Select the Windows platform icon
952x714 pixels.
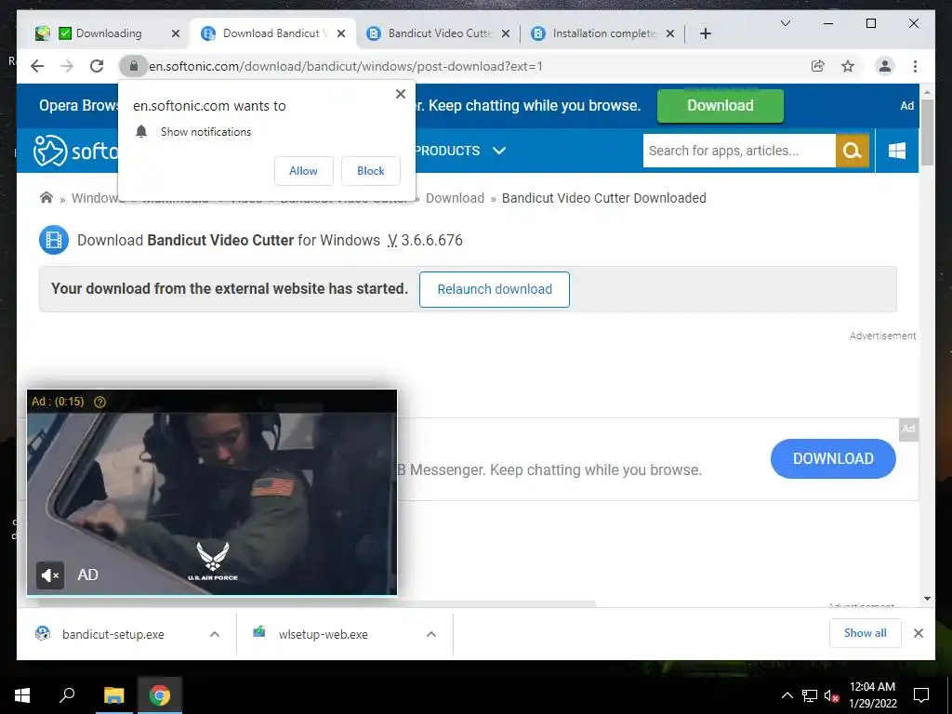click(x=897, y=151)
